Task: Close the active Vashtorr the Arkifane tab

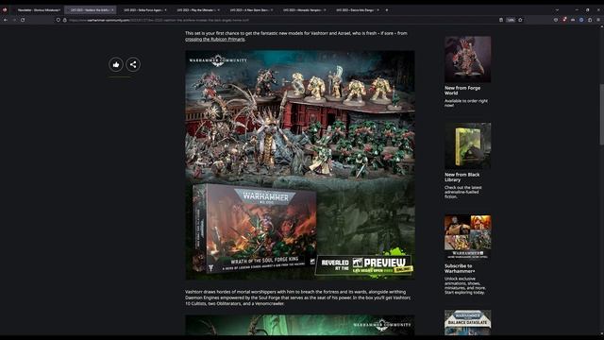Action: coord(112,10)
